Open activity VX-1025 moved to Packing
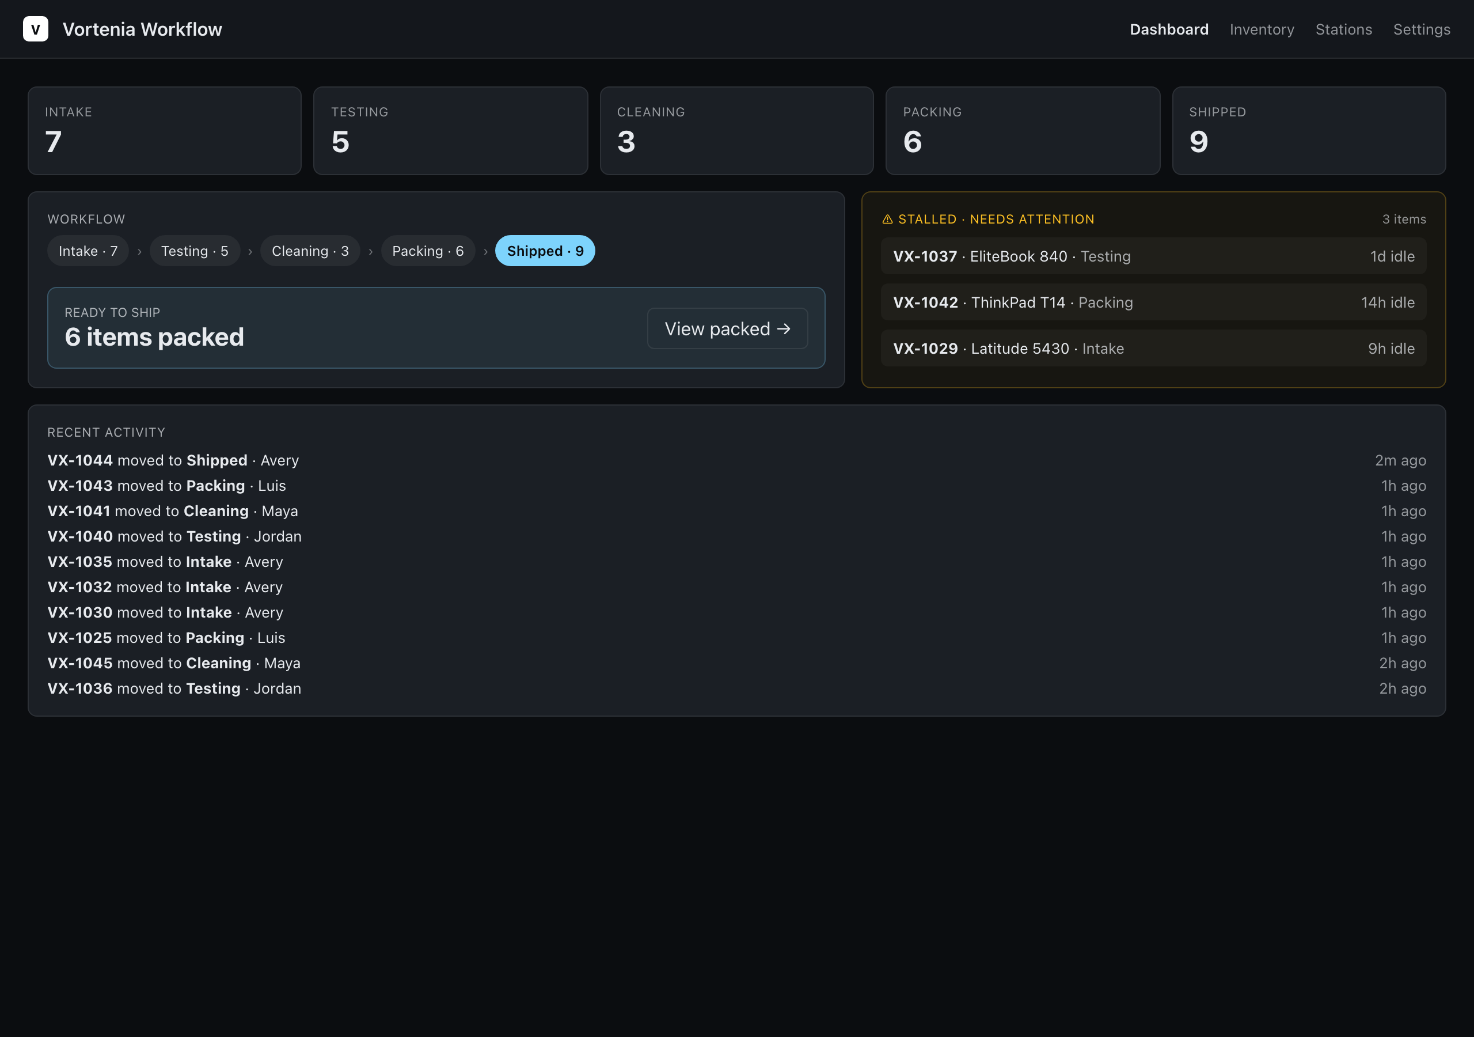Screen dimensions: 1474x1037 (x=736, y=638)
